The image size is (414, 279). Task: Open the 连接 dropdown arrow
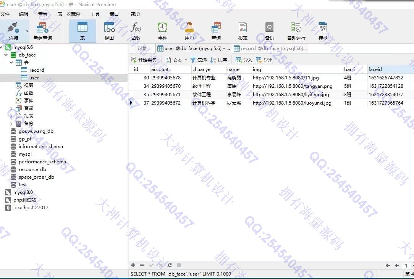[27, 31]
